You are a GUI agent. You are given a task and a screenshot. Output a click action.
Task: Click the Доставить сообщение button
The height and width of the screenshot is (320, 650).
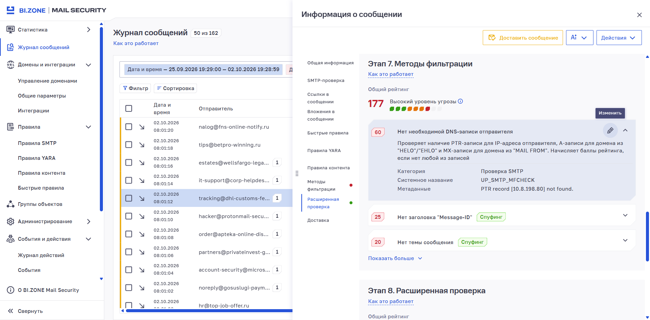click(523, 38)
